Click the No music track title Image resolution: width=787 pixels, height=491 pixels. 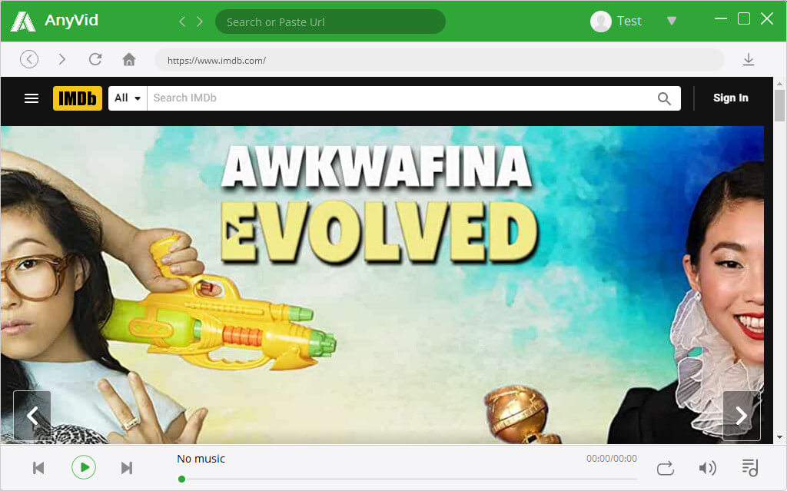click(x=201, y=459)
